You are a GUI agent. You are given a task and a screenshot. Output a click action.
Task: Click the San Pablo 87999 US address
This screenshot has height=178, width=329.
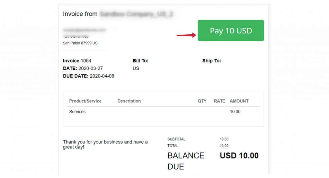(x=80, y=43)
